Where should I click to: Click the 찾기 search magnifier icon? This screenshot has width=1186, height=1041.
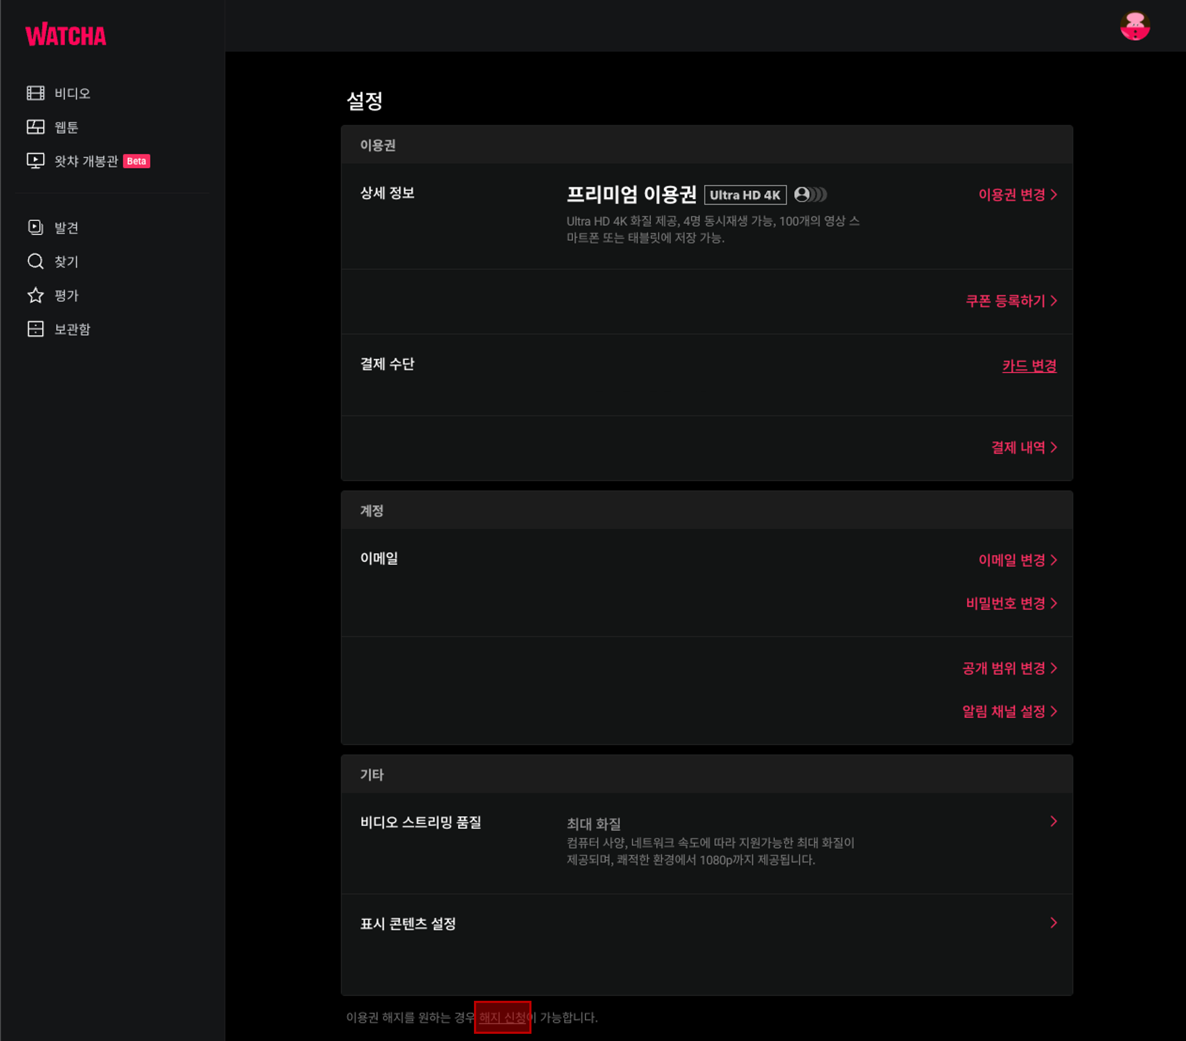(x=36, y=261)
